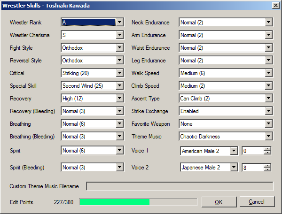Click the Edit Points progress bar
This screenshot has height=214, width=282.
[138, 202]
